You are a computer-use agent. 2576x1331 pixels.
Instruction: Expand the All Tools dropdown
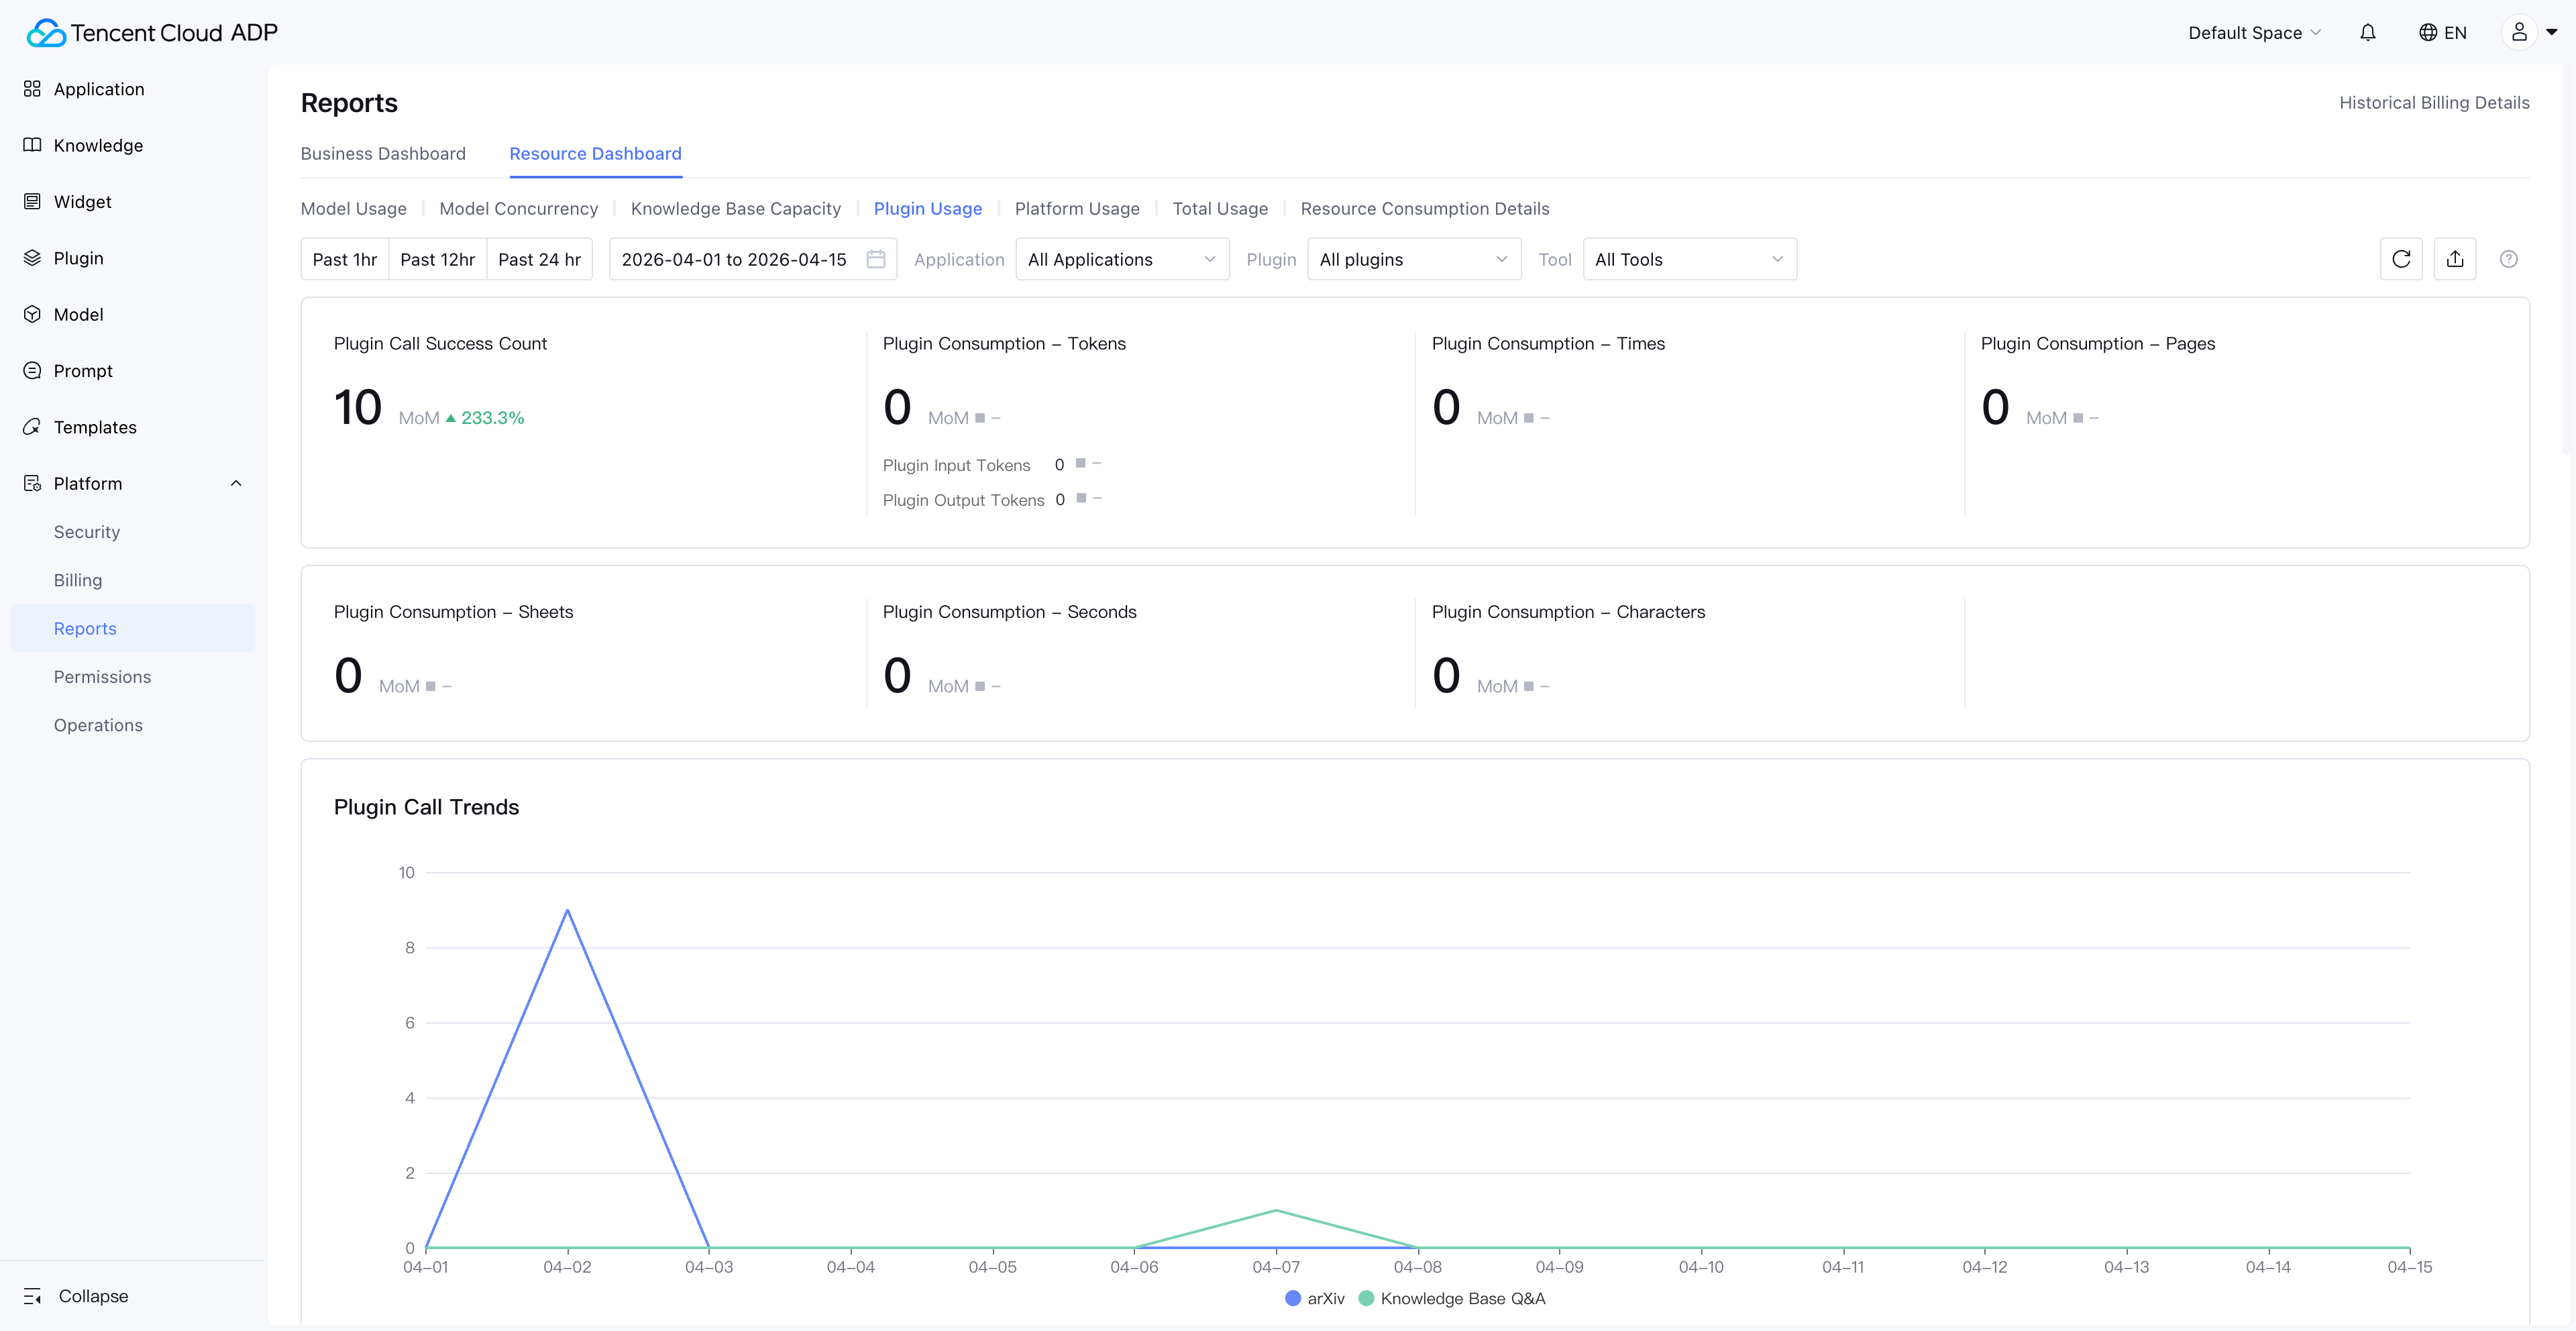(1689, 259)
